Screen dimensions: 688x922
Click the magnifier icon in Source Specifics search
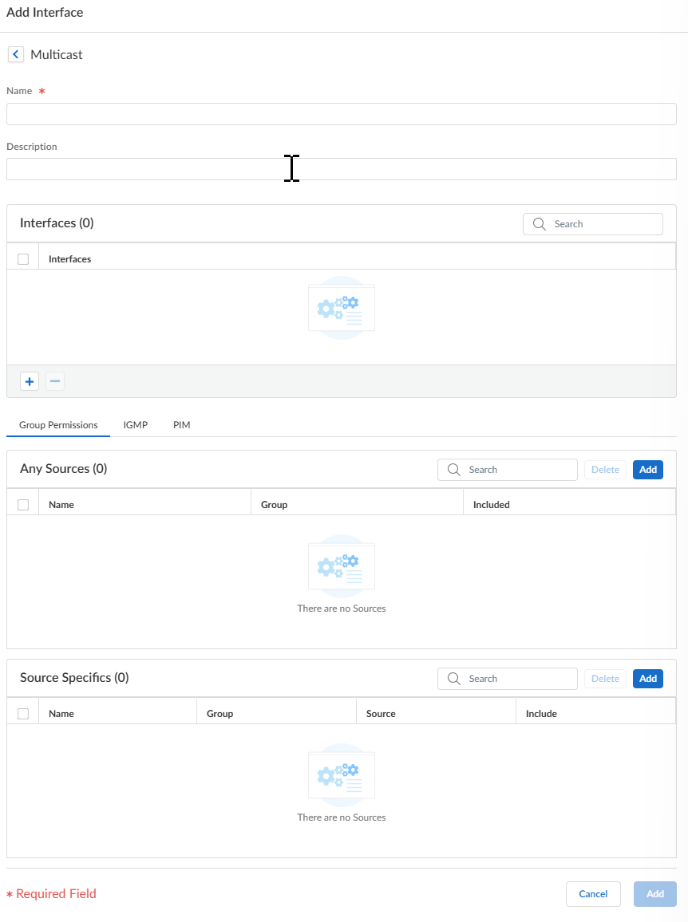(454, 679)
